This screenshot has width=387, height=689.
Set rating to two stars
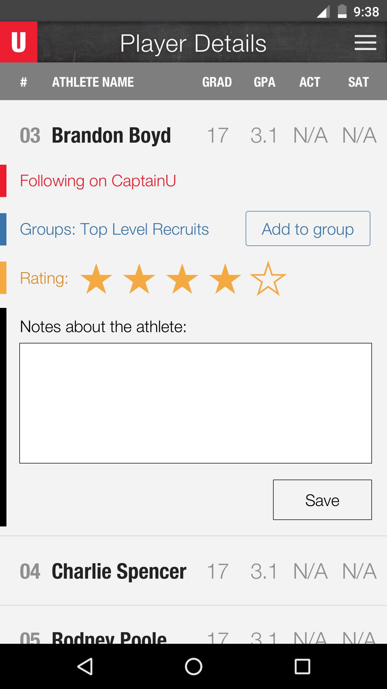[x=139, y=279]
